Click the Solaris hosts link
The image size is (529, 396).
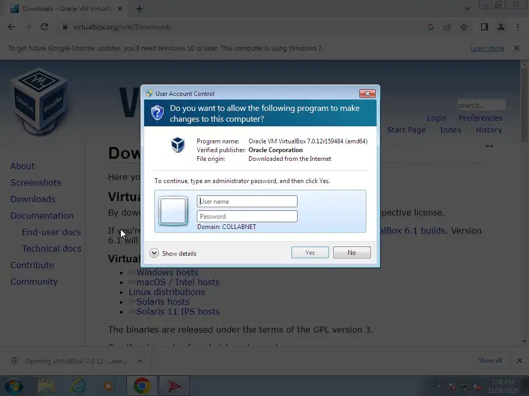tap(163, 302)
